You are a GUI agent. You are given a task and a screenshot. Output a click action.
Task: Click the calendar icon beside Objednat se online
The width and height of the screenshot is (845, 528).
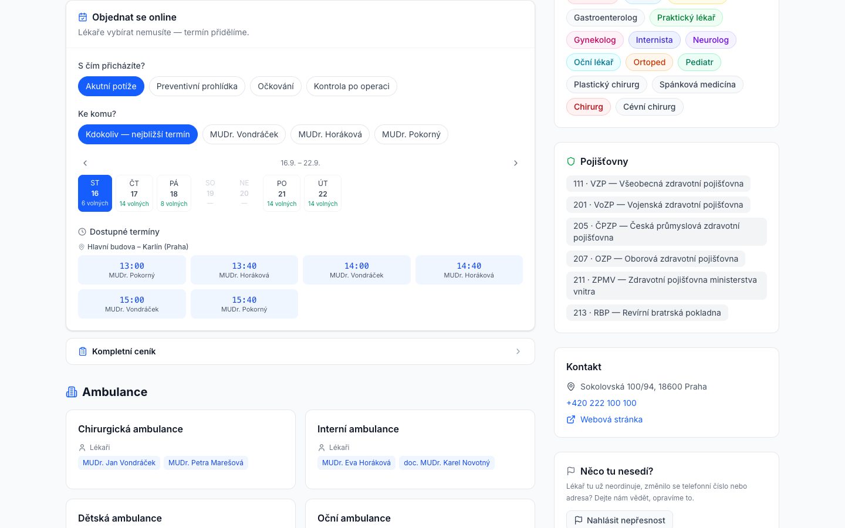point(83,18)
